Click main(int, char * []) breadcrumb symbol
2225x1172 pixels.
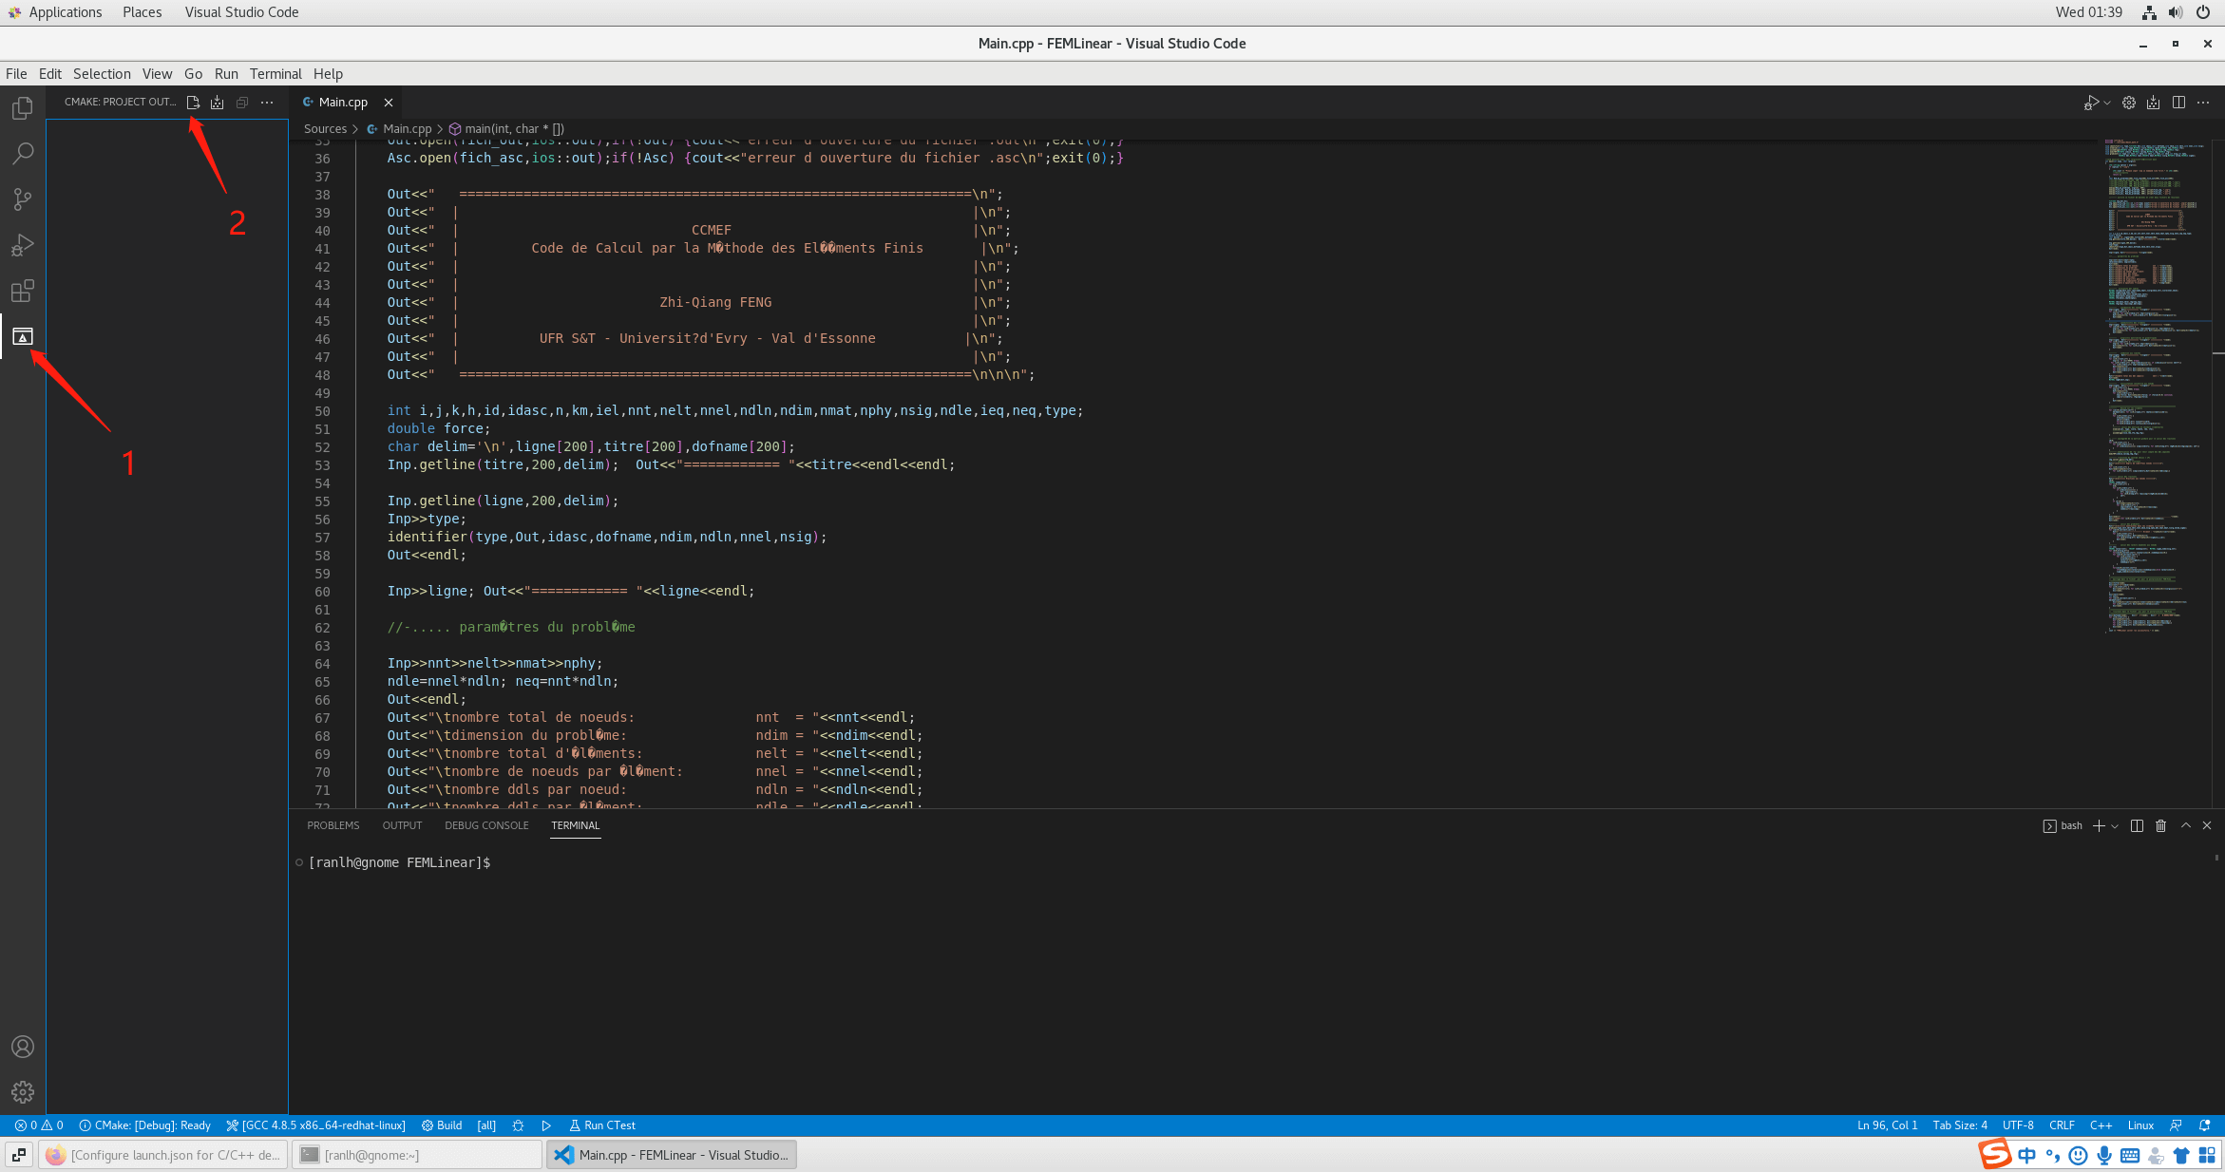click(x=514, y=129)
